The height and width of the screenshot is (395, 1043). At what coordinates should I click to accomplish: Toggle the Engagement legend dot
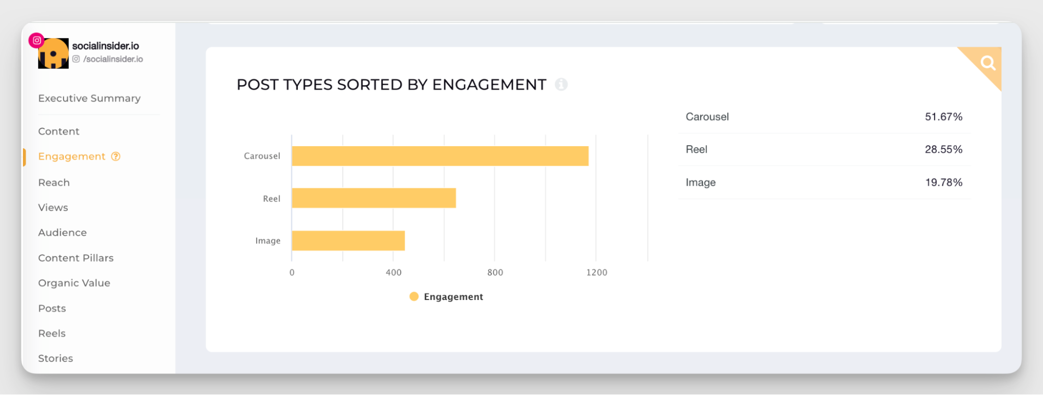414,296
